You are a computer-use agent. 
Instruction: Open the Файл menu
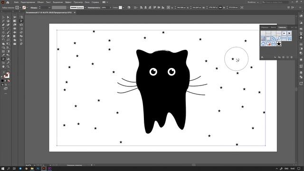click(x=16, y=2)
